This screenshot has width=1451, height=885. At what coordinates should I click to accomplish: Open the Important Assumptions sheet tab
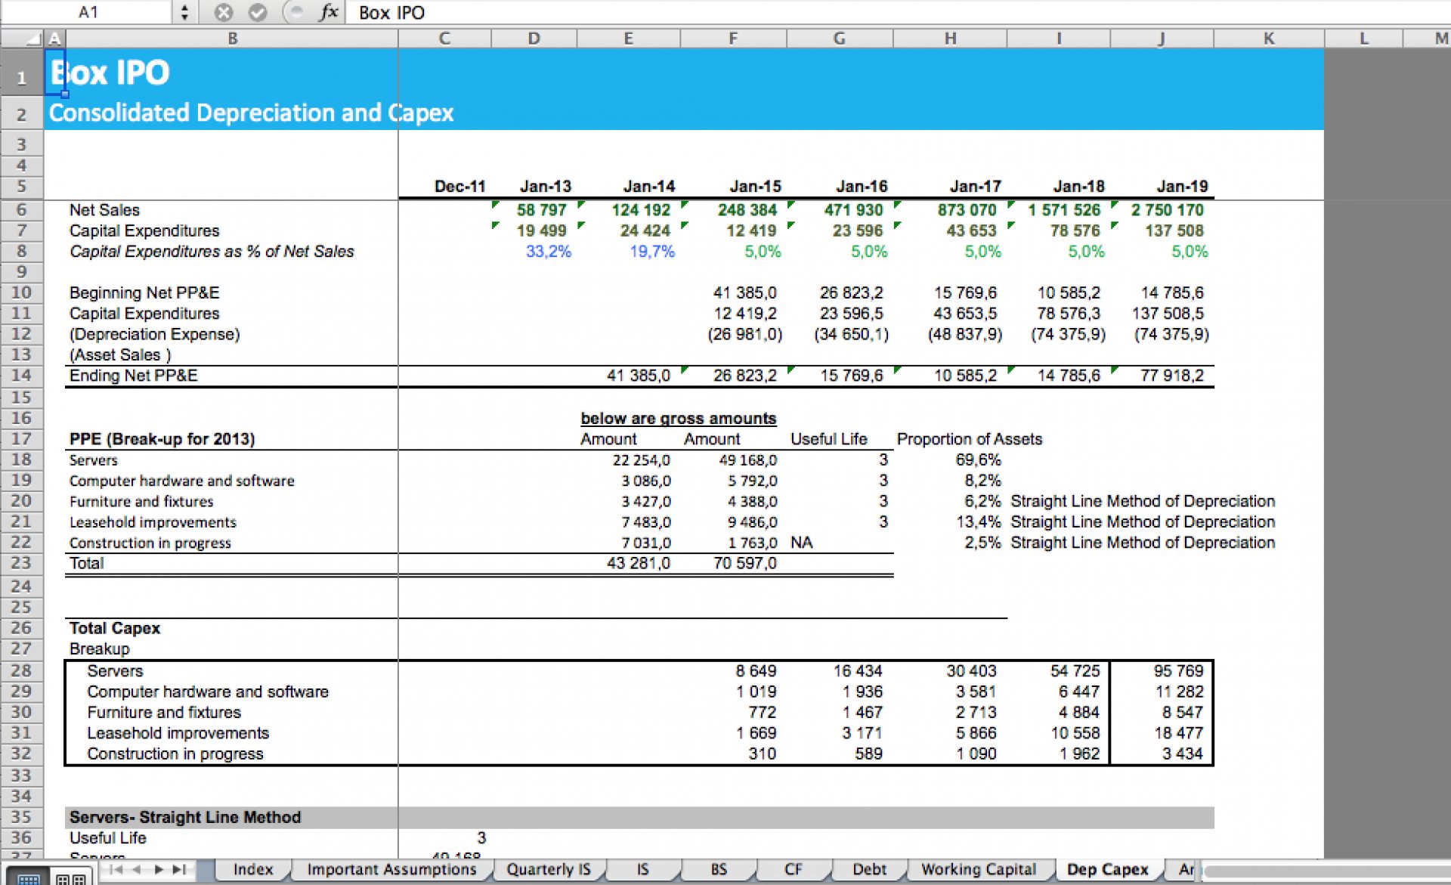pos(391,870)
